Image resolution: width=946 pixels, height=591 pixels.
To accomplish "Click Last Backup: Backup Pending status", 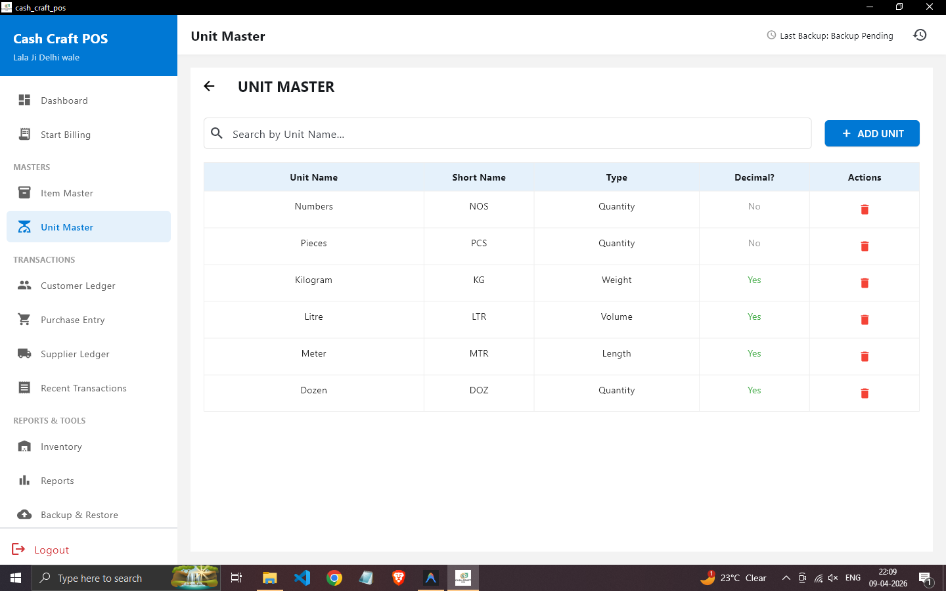I will pyautogui.click(x=830, y=35).
